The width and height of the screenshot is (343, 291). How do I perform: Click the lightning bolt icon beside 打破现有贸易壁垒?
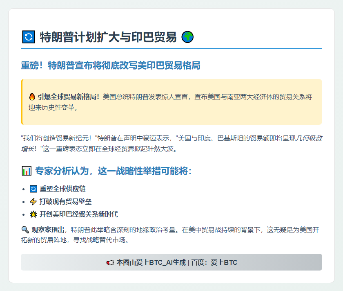coord(33,201)
